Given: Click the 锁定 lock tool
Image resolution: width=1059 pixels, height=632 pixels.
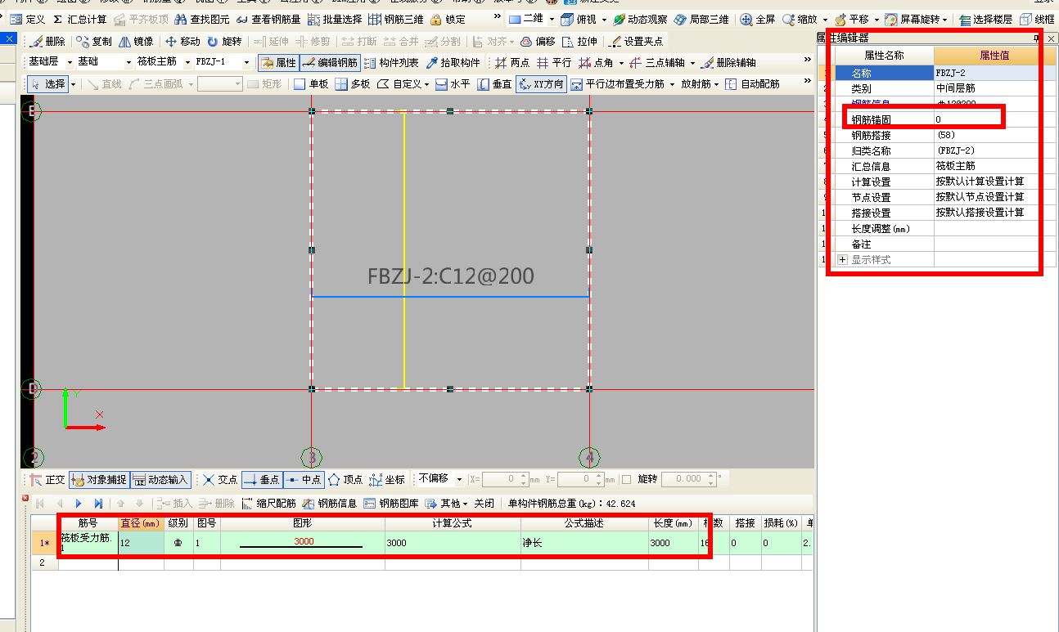Looking at the screenshot, I should click(448, 20).
